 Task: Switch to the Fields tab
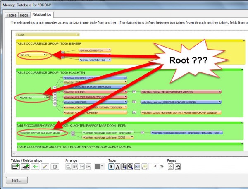(x=24, y=15)
